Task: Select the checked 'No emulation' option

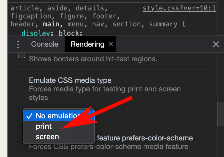Action: [59, 116]
